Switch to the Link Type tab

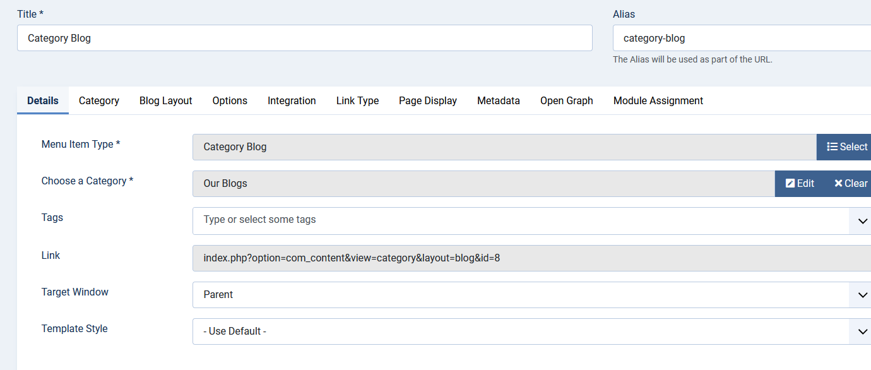(x=357, y=101)
